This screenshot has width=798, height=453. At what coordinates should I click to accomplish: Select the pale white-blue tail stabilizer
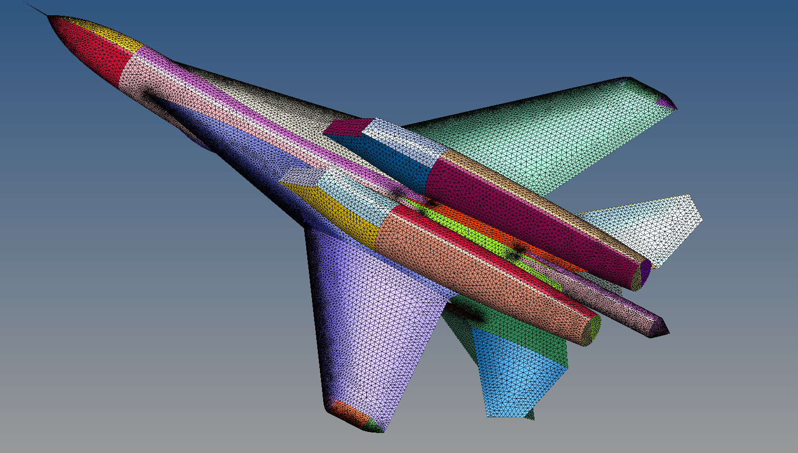[648, 226]
